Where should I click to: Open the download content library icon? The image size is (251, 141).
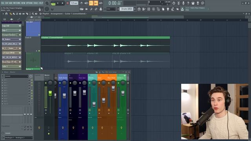point(182,9)
